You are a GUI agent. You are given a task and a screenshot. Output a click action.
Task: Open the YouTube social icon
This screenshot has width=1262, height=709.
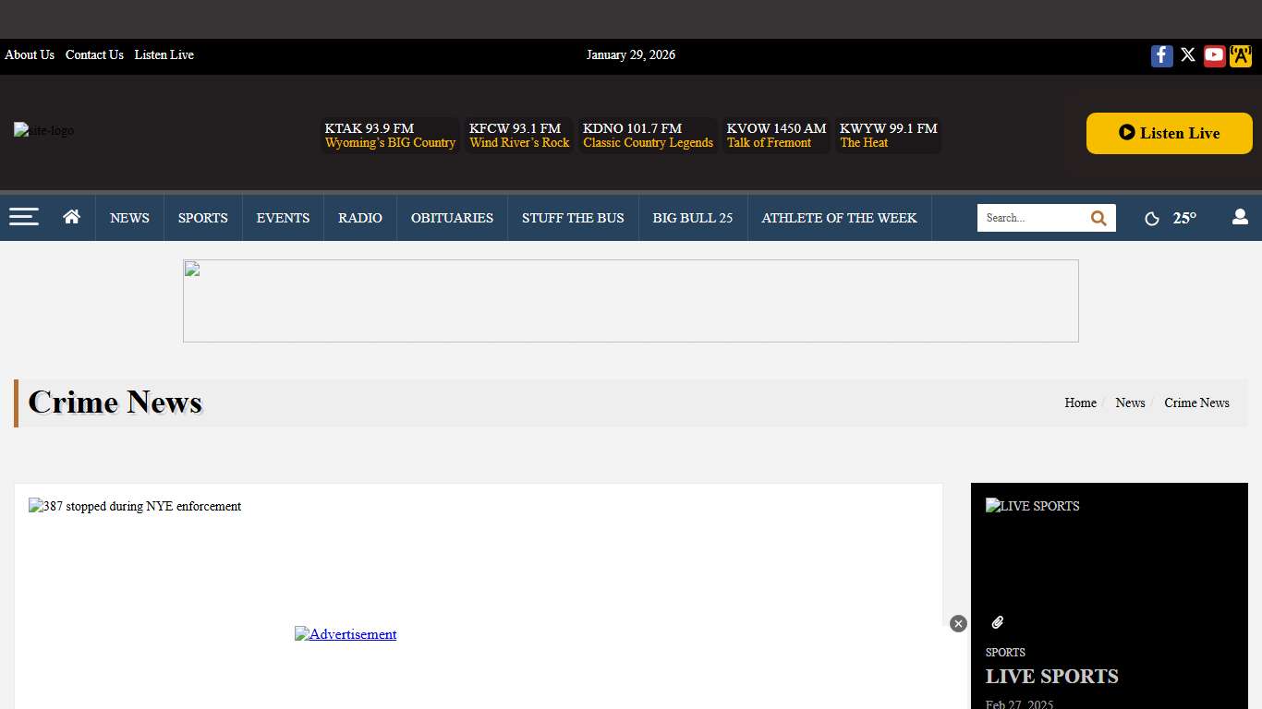point(1214,55)
